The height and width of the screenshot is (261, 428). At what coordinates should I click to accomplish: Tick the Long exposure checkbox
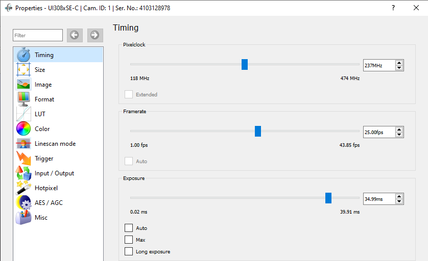click(129, 251)
